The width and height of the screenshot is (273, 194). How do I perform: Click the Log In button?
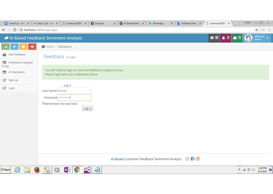point(88,108)
